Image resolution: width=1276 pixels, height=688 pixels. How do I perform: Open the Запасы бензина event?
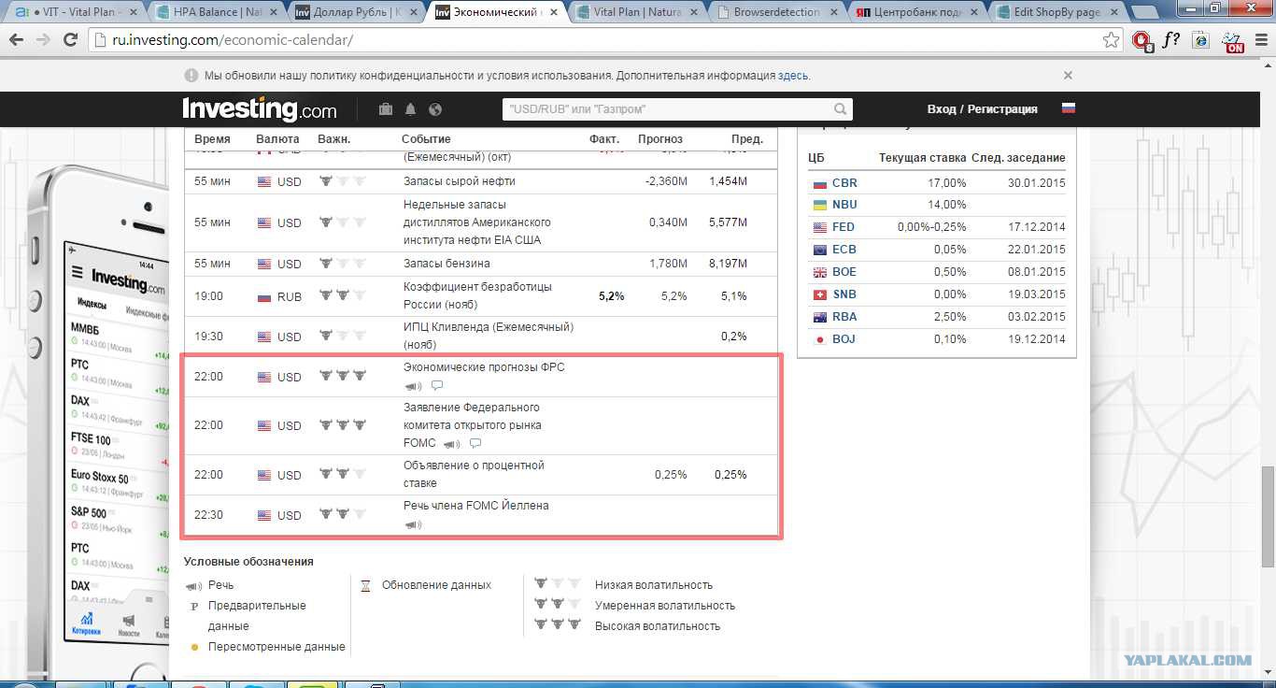[x=447, y=264]
